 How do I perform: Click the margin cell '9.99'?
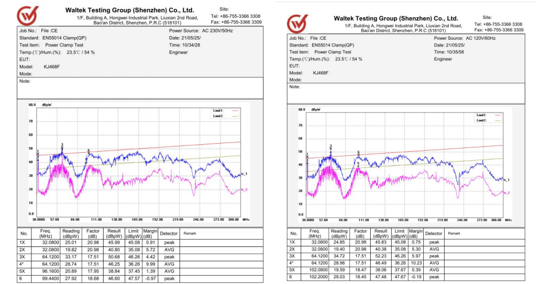coord(150,264)
